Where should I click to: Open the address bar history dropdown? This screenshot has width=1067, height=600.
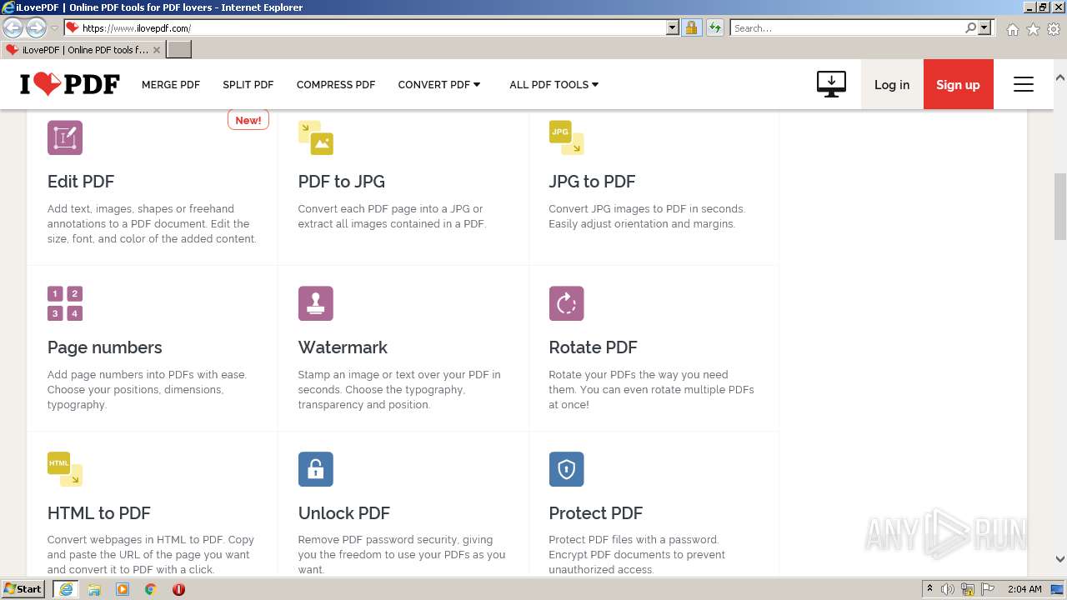(x=673, y=27)
